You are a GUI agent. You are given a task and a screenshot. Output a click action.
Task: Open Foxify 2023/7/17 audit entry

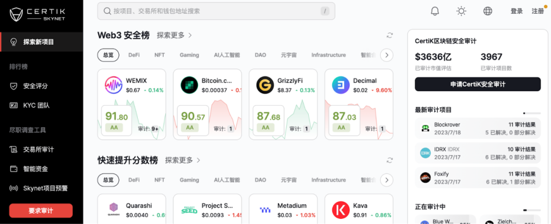tap(478, 178)
